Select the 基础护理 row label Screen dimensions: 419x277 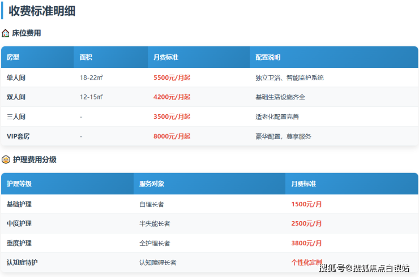pos(19,204)
